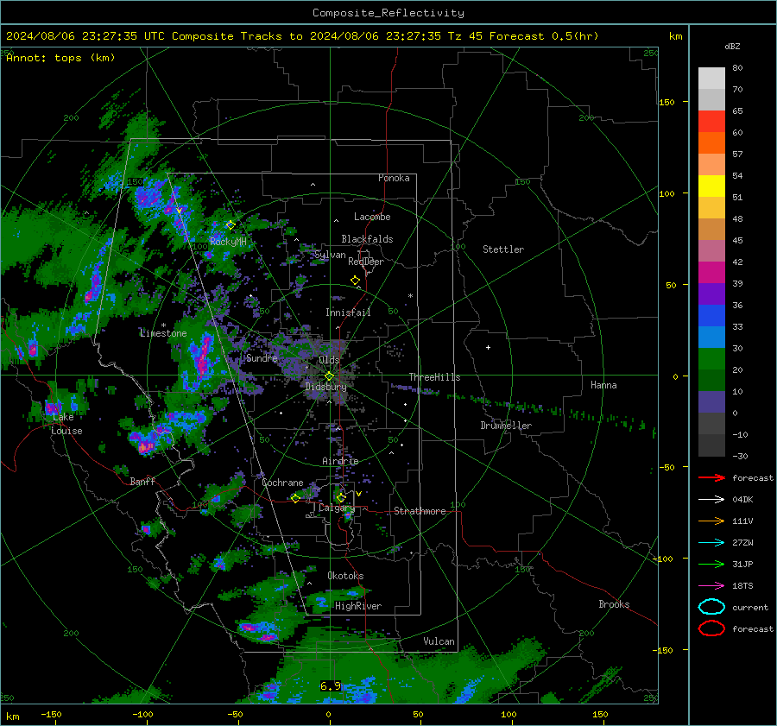
Task: Select the 36 dBZ blue swatch
Action: (711, 316)
